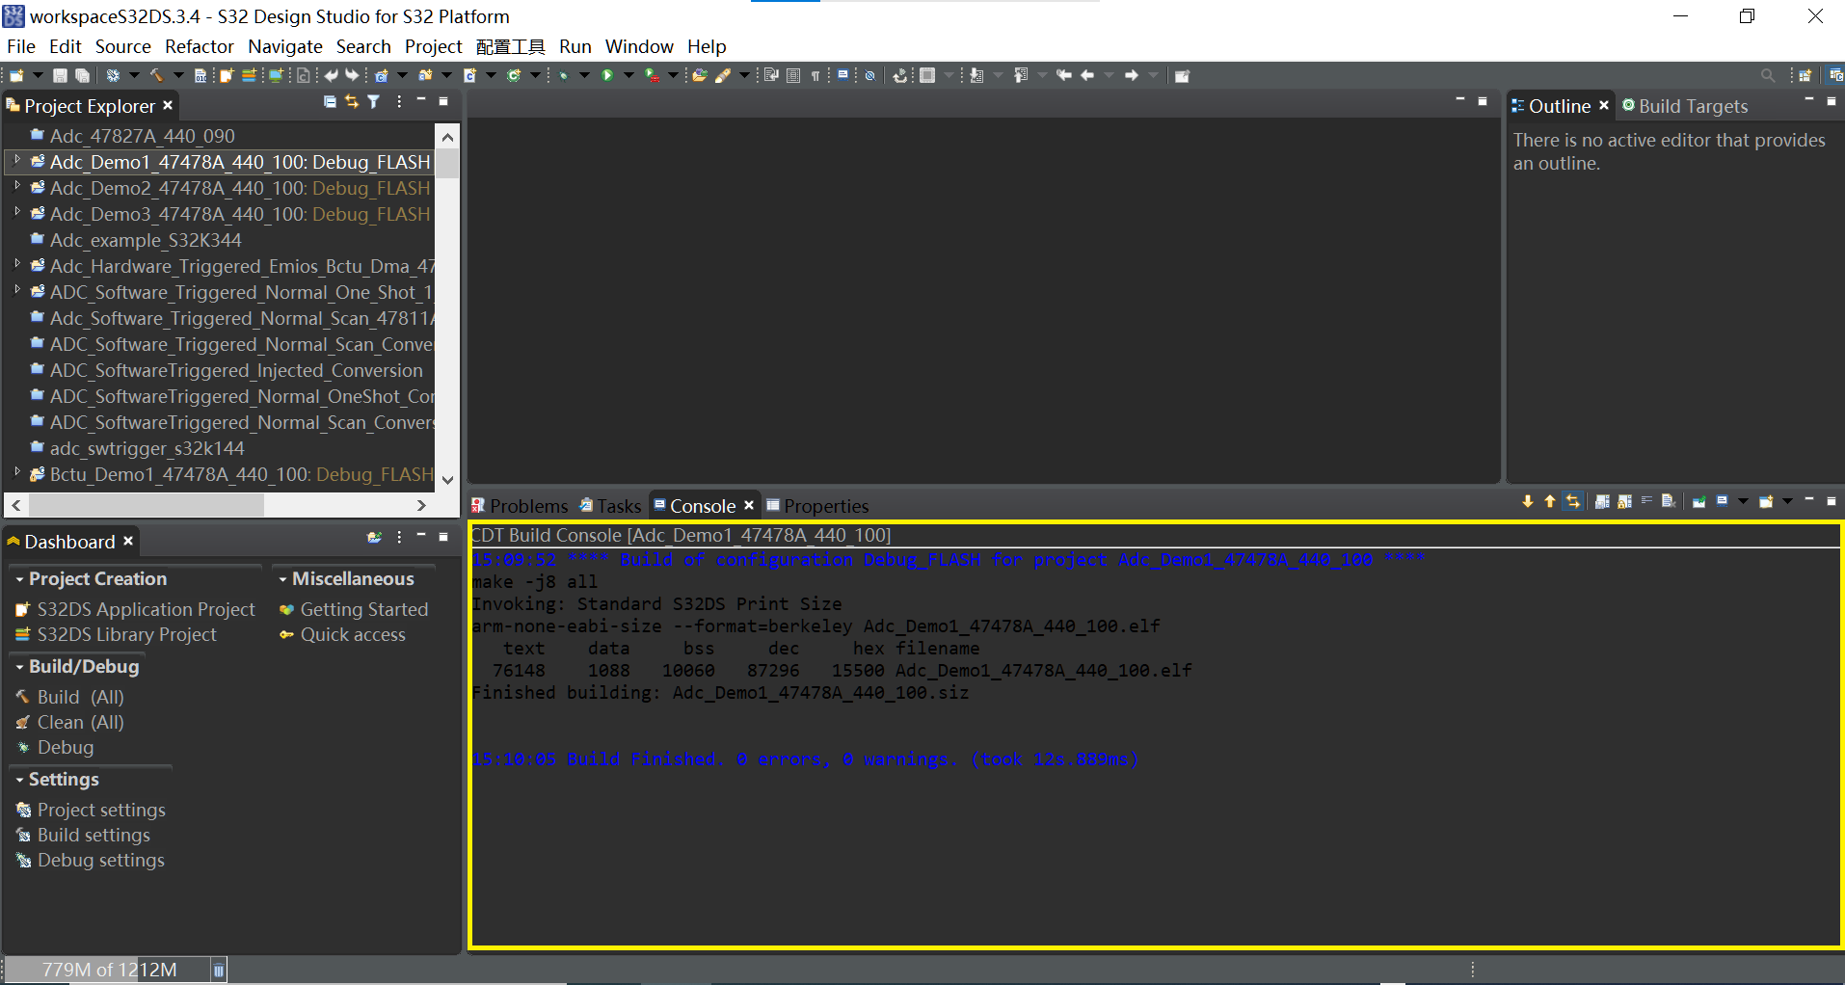The image size is (1845, 985).
Task: Collapse the Project Creation dashboard section
Action: click(x=19, y=579)
